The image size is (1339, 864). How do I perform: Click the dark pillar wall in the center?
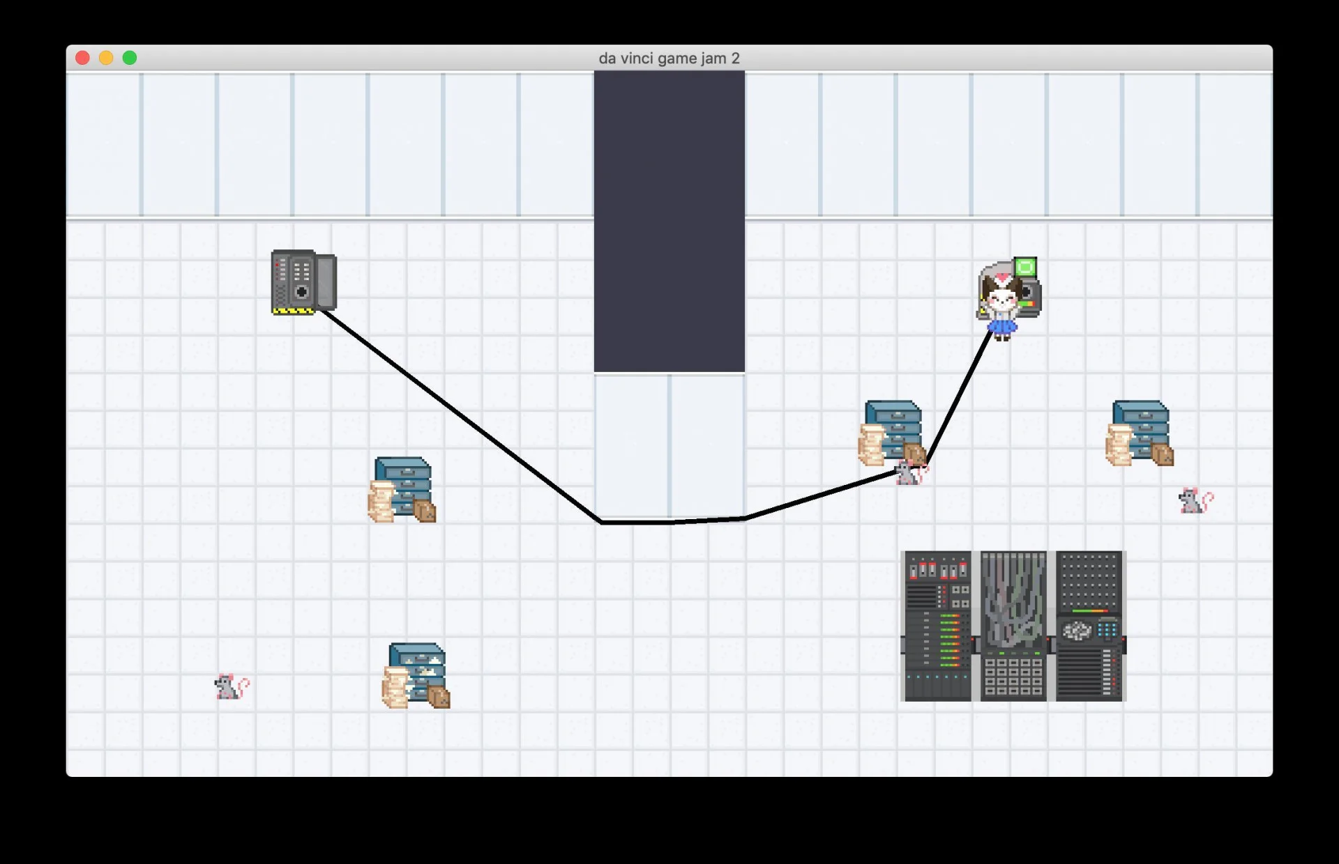tap(669, 222)
